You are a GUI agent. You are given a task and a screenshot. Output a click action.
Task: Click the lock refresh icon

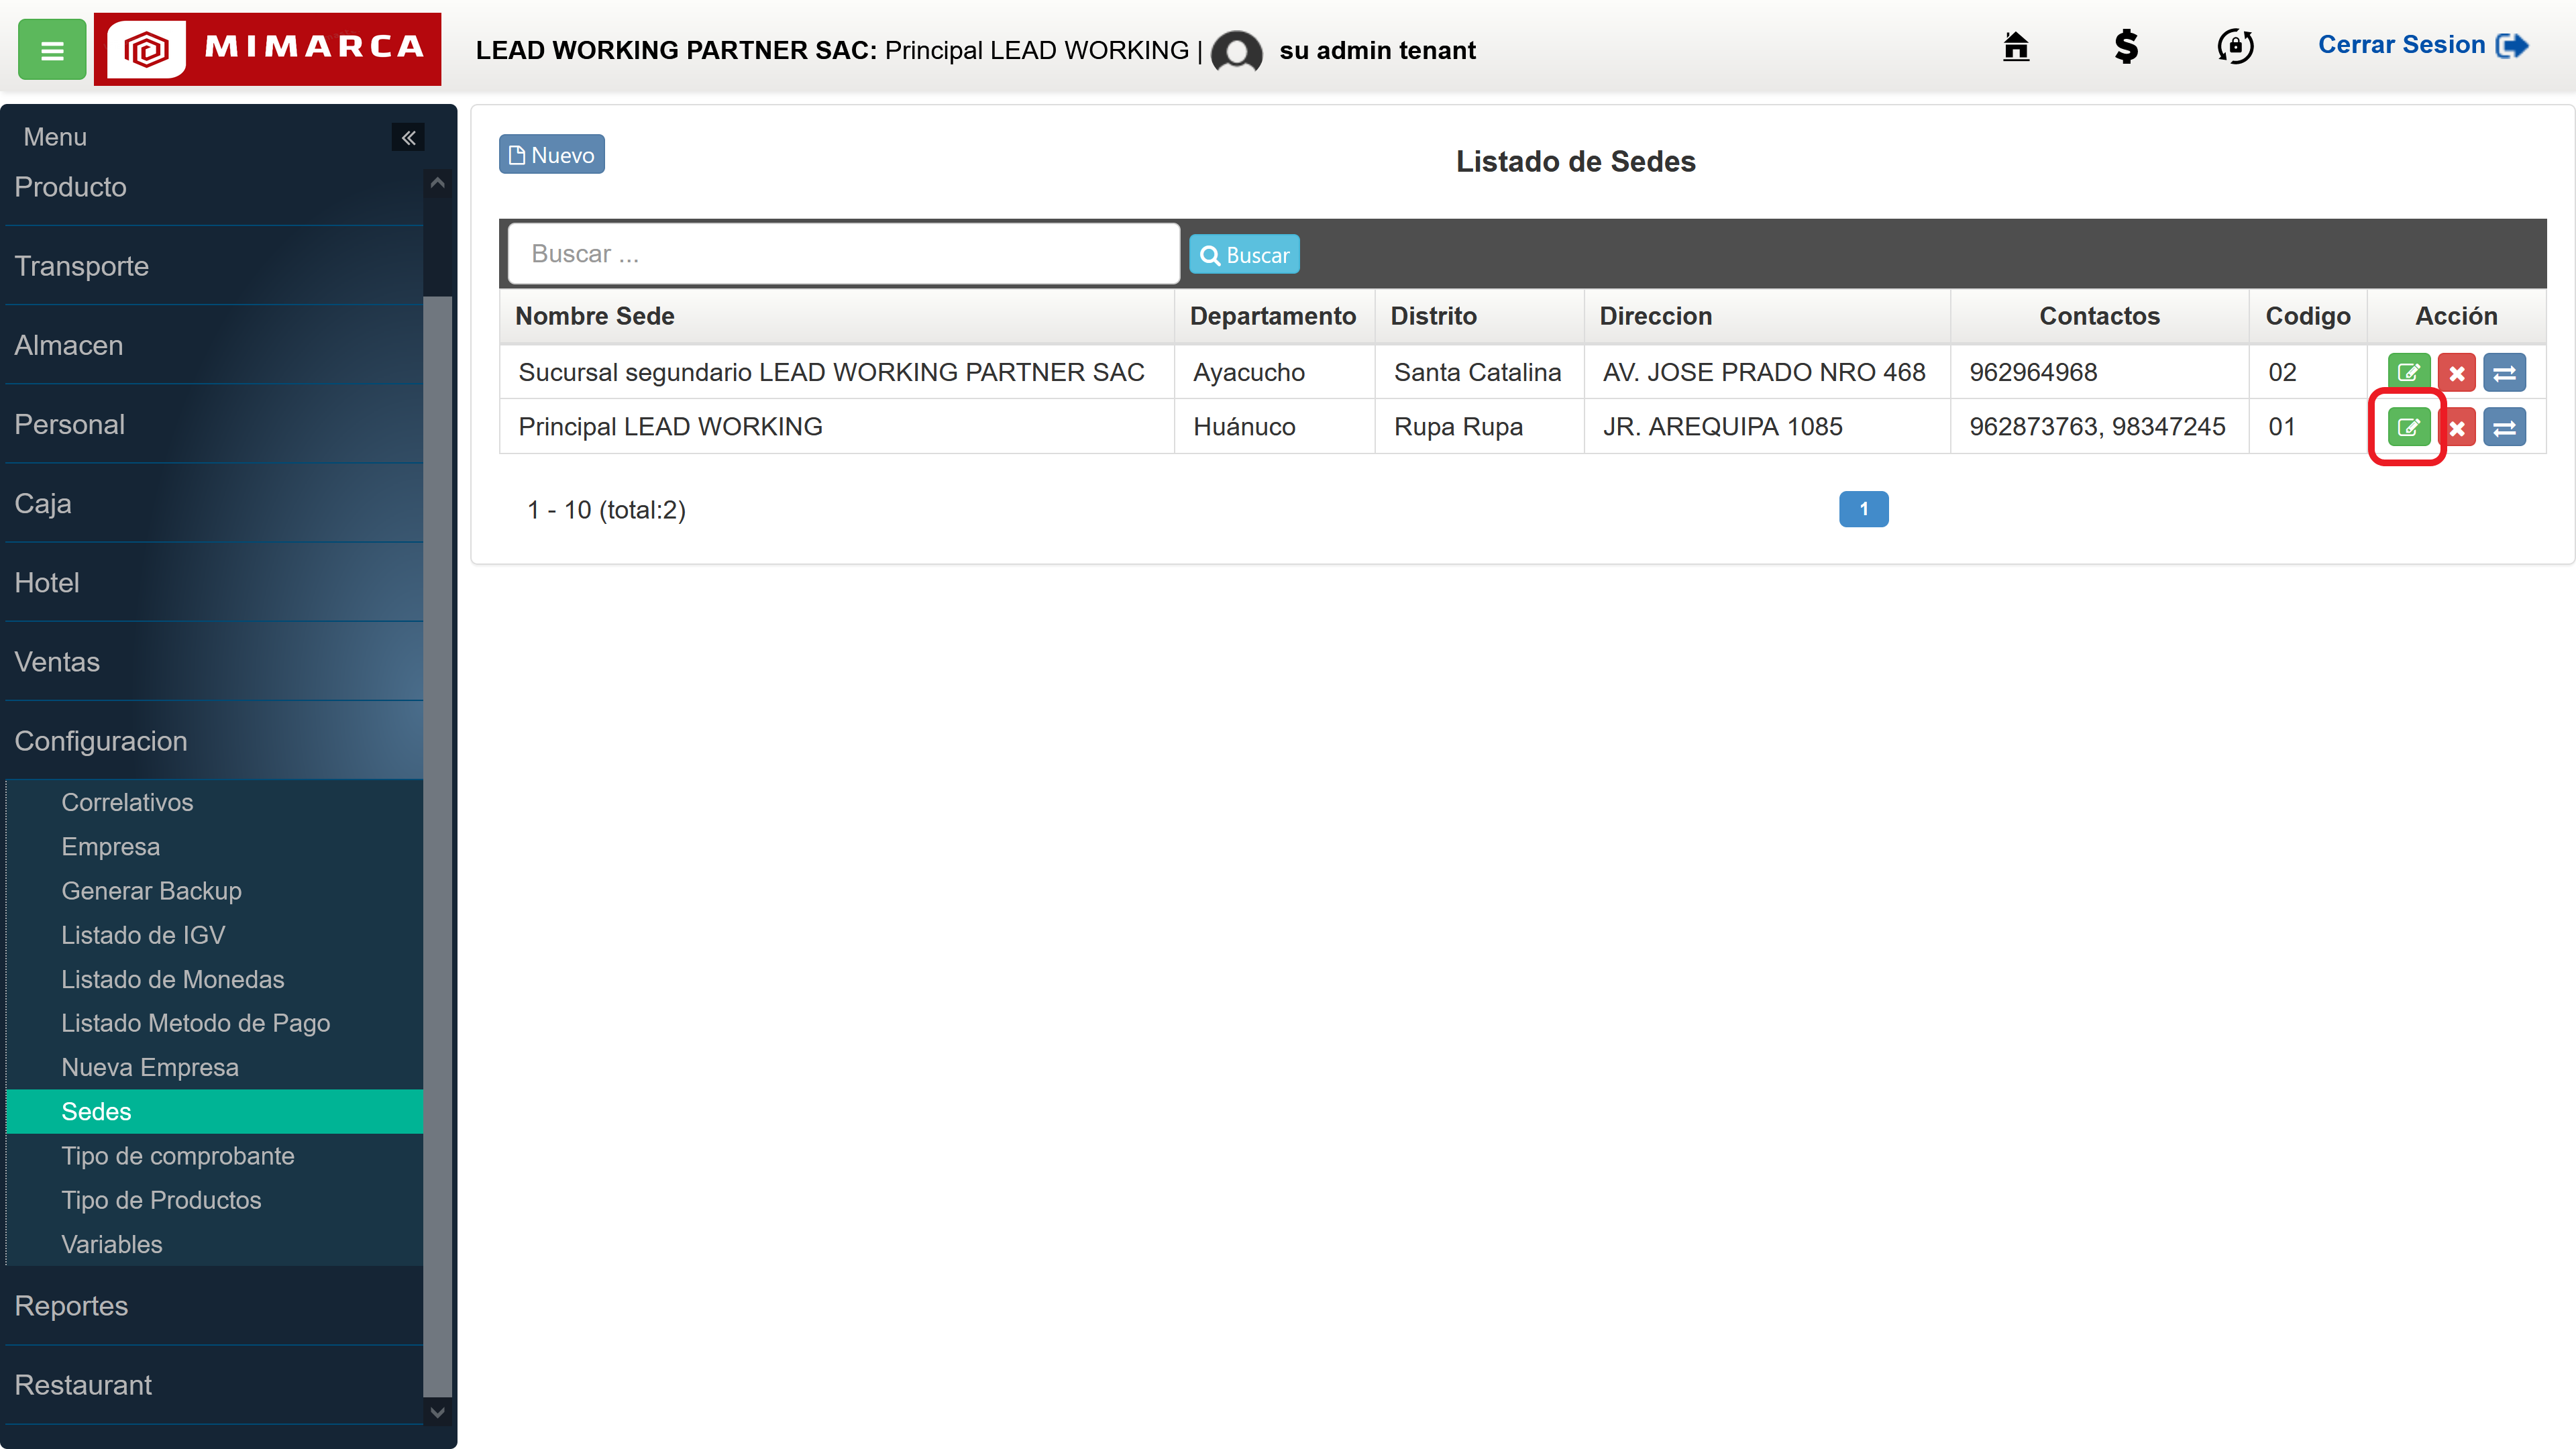coord(2235,46)
